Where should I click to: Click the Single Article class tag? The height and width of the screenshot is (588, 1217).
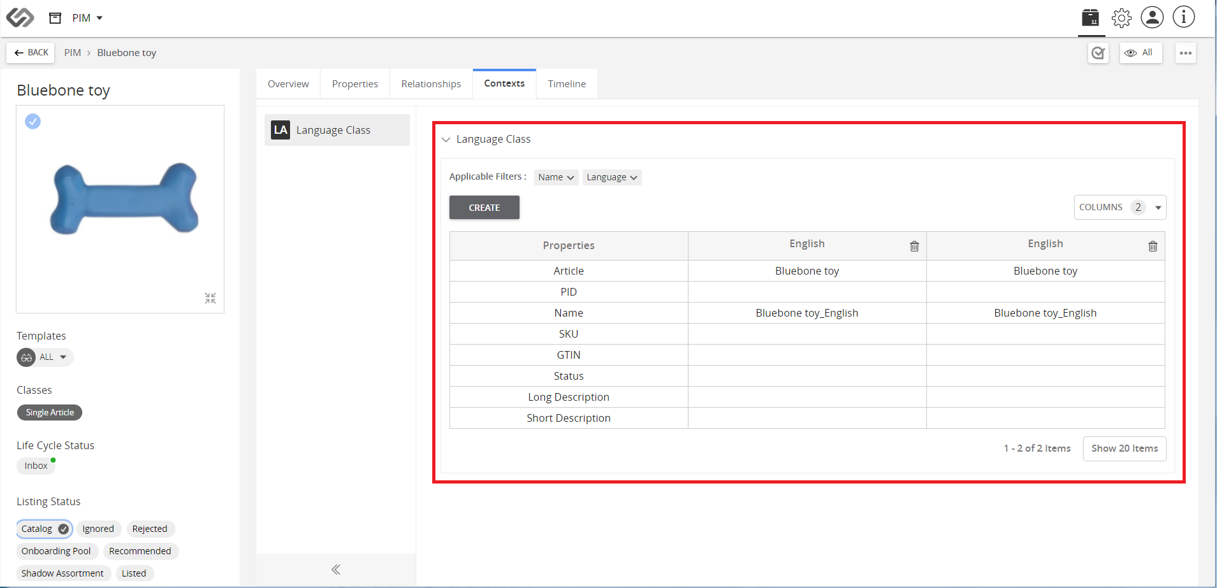click(50, 413)
